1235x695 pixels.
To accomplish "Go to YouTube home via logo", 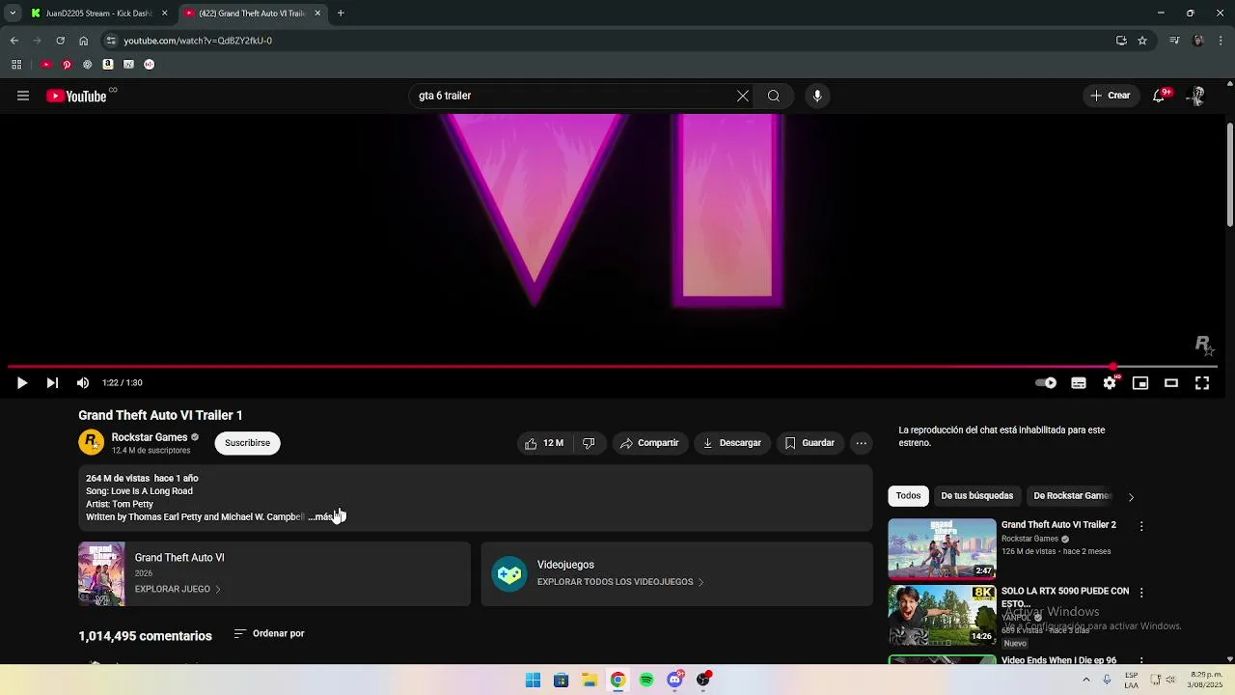I will [76, 96].
